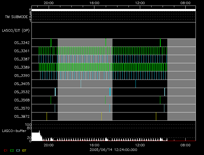The height and width of the screenshot is (155, 204).
Task: Select the OS_3387 row label
Action: pos(22,59)
